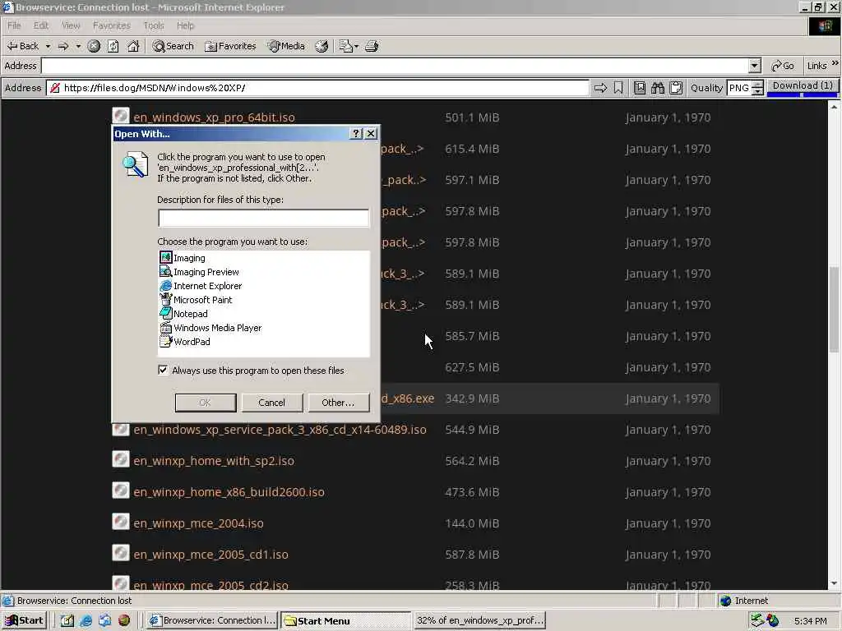Switch to Start Menu taskbar window
The height and width of the screenshot is (631, 842).
[345, 621]
